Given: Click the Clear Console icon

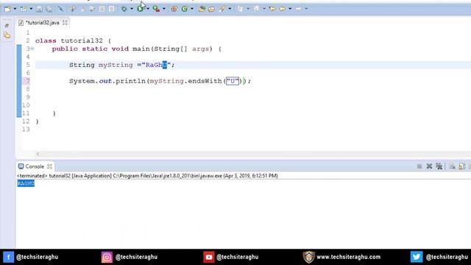Looking at the screenshot, I should tap(452, 166).
